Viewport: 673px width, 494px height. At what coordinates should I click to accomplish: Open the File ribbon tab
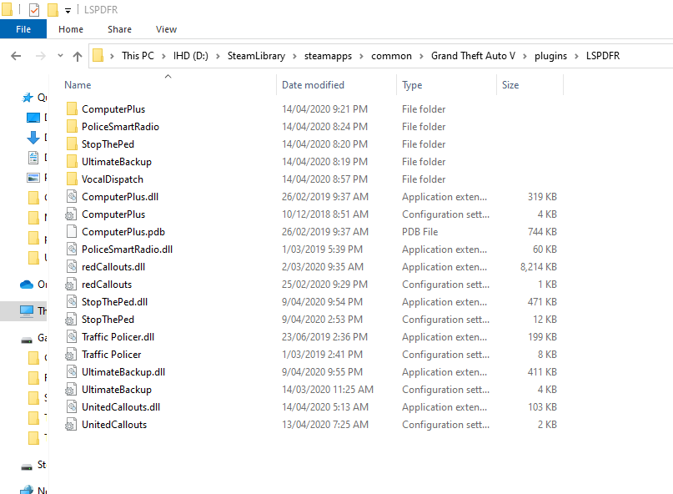pos(23,29)
